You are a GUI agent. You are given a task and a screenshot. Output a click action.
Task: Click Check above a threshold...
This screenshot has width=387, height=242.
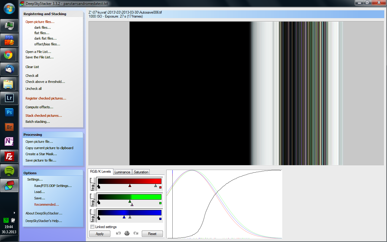click(x=45, y=82)
